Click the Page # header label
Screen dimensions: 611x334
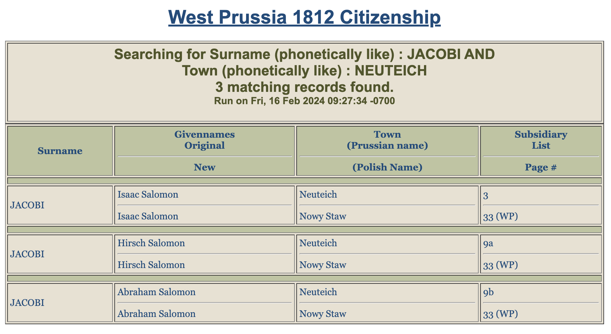pos(541,167)
